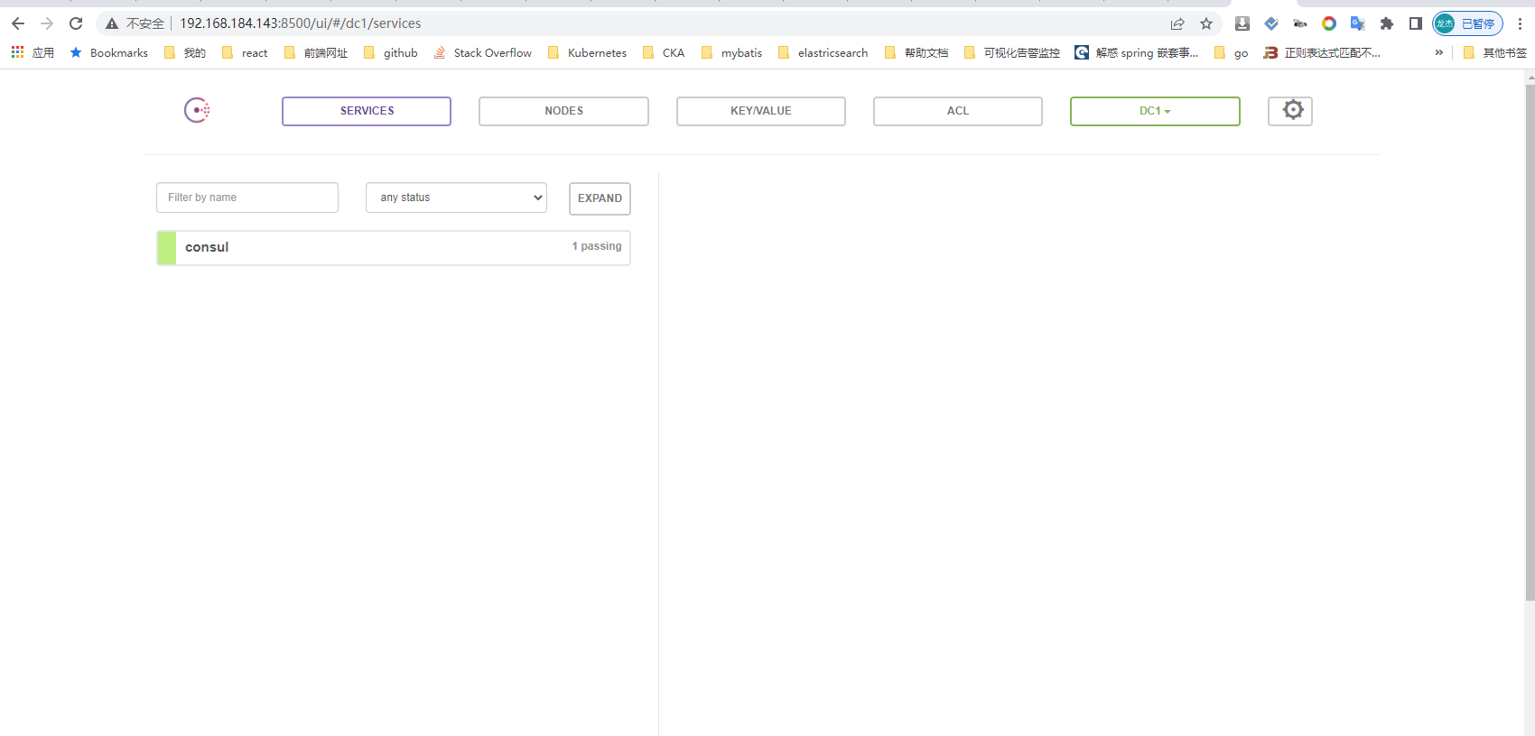Open the 可视化告警监控 bookmark folder
The height and width of the screenshot is (736, 1535).
[1011, 52]
